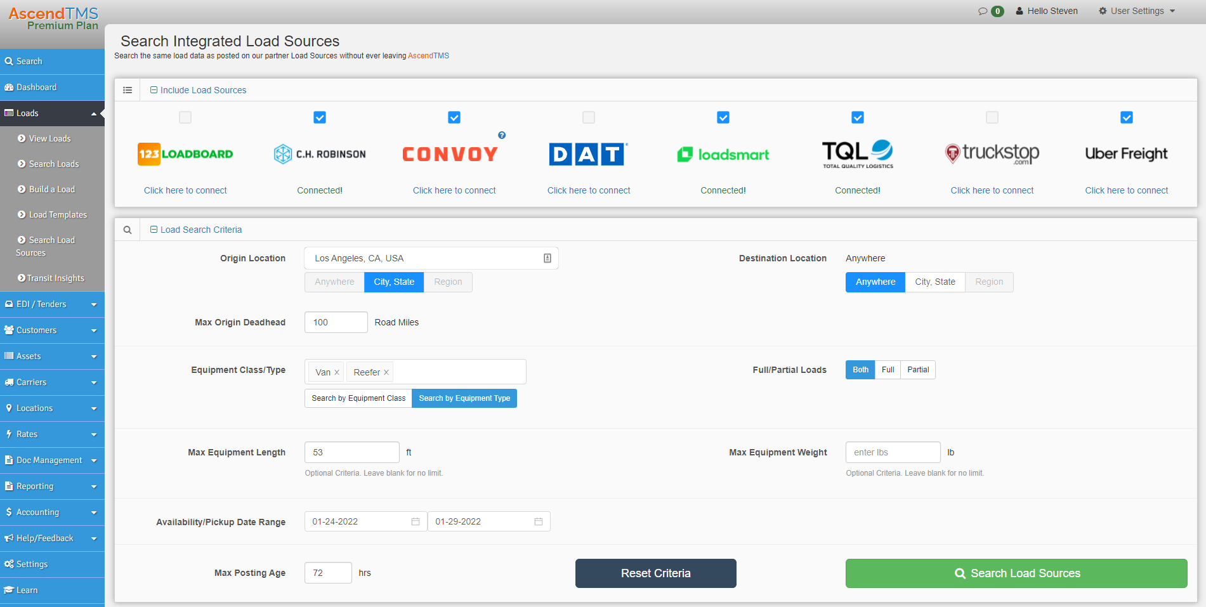The height and width of the screenshot is (607, 1206).
Task: Click the User Settings gear icon
Action: [x=1103, y=11]
